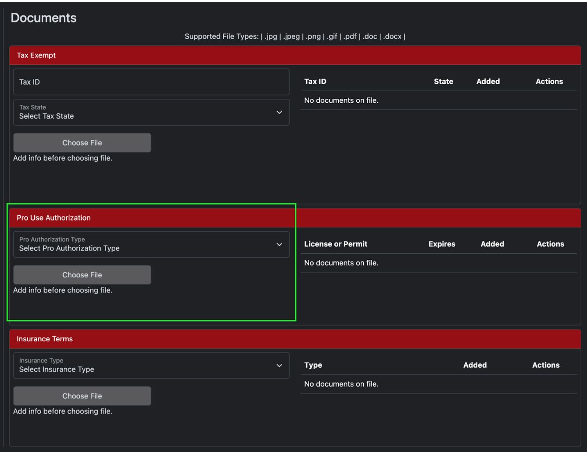This screenshot has width=587, height=452.
Task: Click the Insurance Terms section header
Action: point(45,339)
